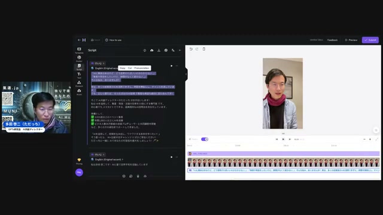Select the avatar video on the canvas

click(282, 93)
